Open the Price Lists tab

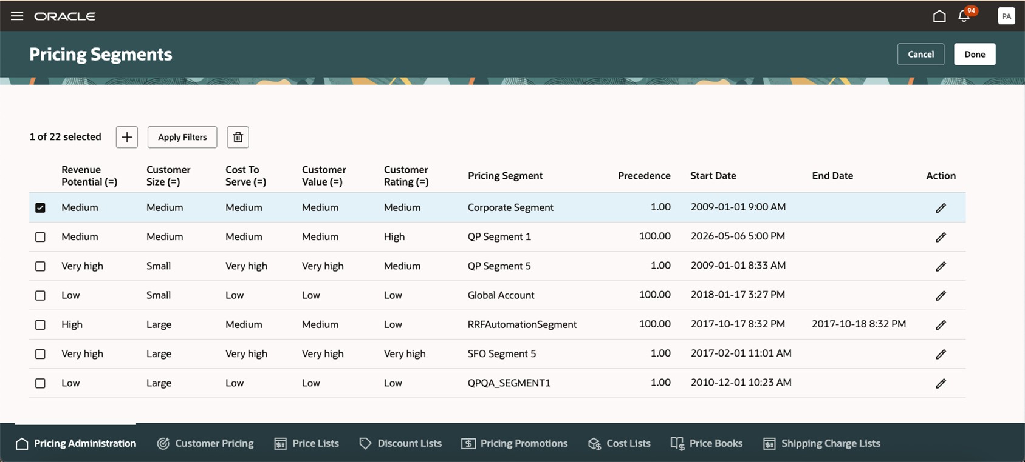[307, 443]
